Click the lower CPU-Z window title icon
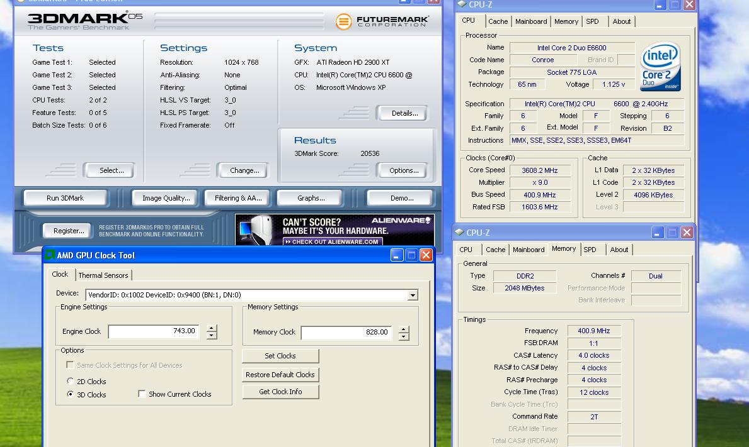This screenshot has height=447, width=749. (459, 233)
